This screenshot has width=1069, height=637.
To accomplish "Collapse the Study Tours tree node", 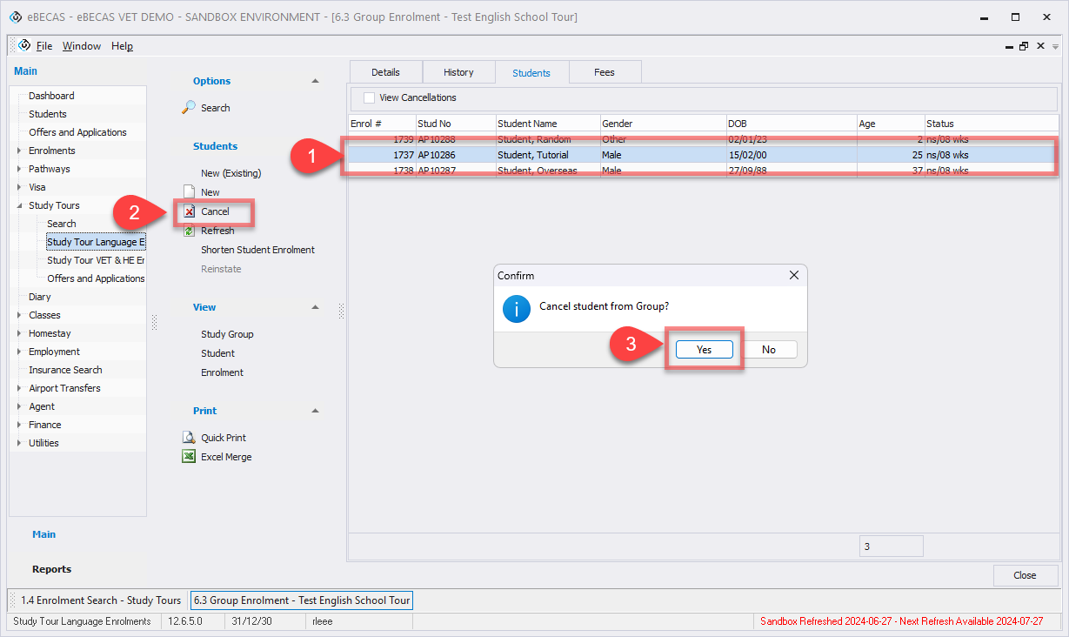I will click(x=20, y=206).
